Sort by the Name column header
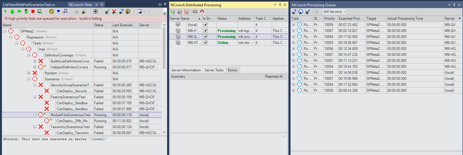The height and width of the screenshot is (155, 463). point(47,25)
